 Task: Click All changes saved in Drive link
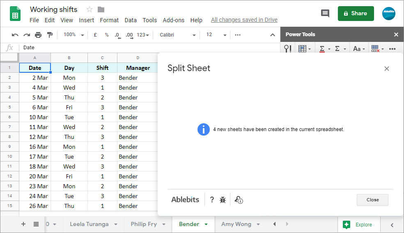(x=244, y=20)
